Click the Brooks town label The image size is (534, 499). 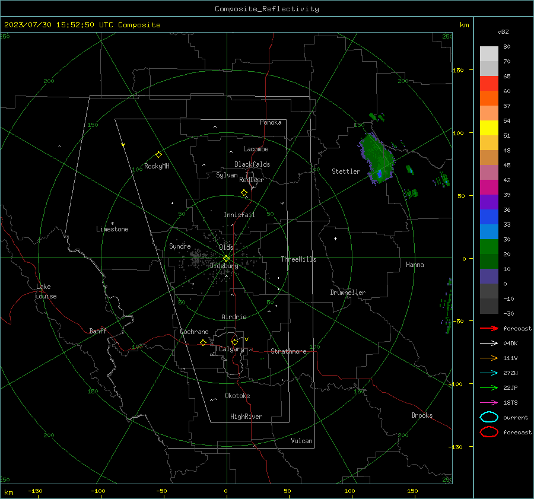[422, 415]
